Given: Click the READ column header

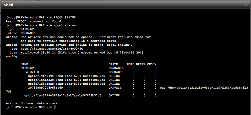Looking at the screenshot, I should 130,64.
